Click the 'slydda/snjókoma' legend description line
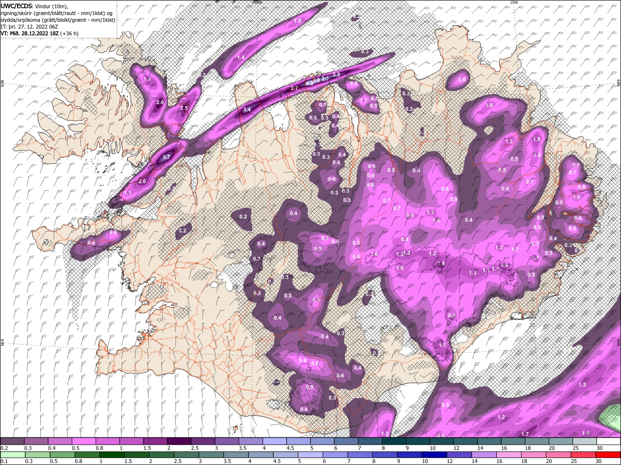621x465 pixels. [58, 20]
